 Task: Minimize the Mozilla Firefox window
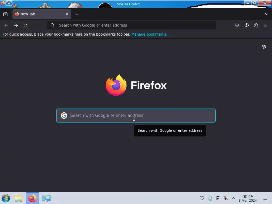248,3
